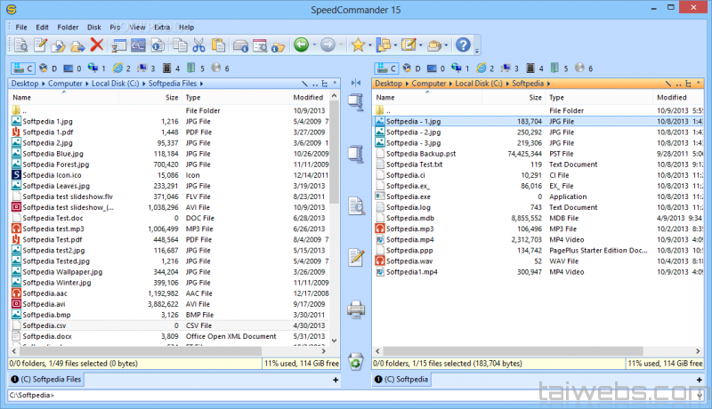Click the green back arrow icon
Screen dimensions: 712x409
coord(301,45)
